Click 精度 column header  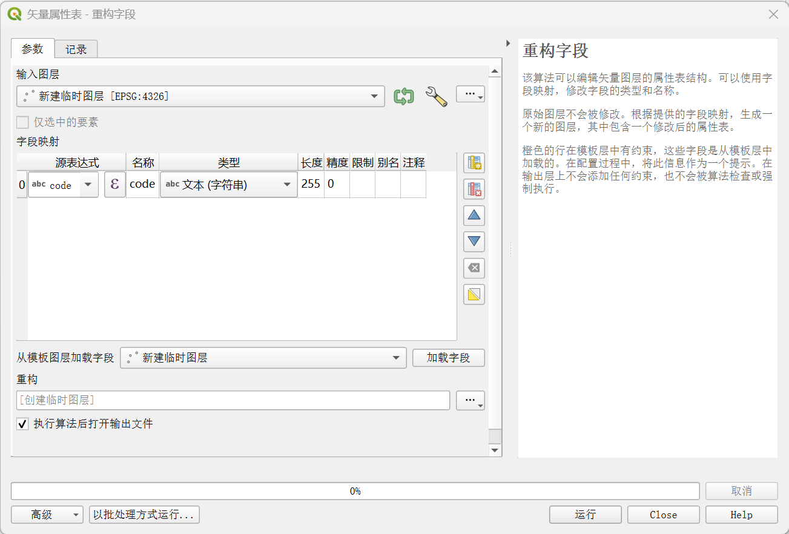(x=337, y=163)
